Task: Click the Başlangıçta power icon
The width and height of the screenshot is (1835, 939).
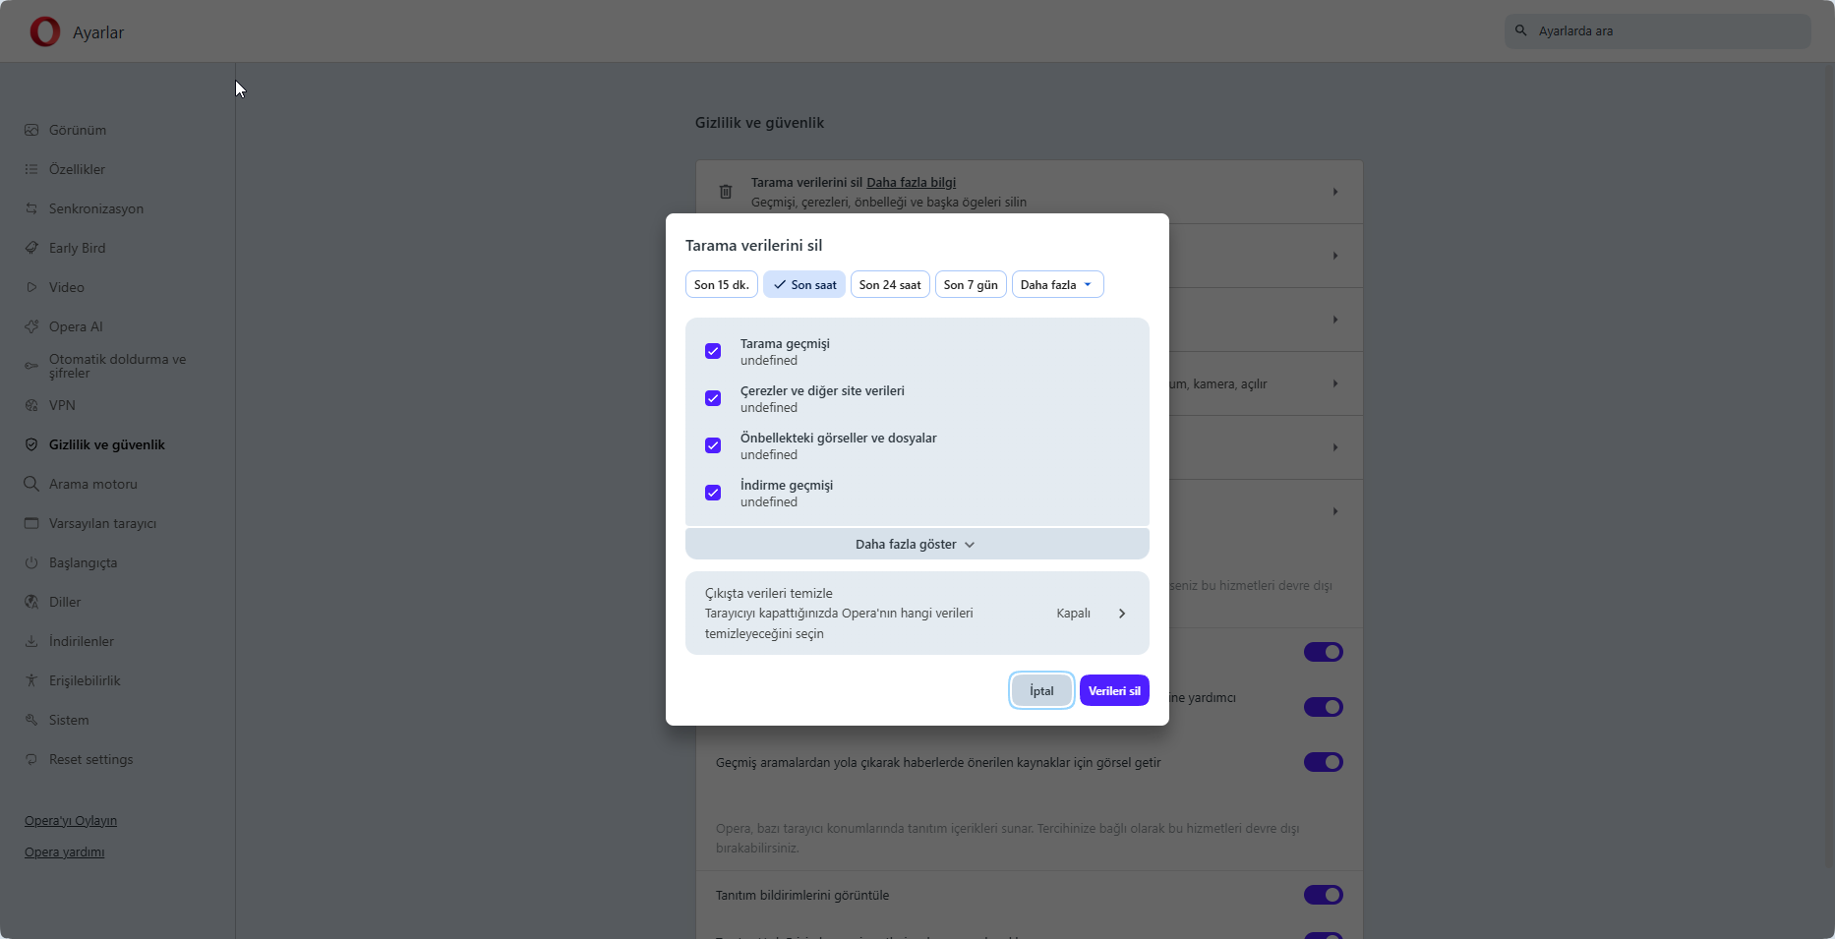Action: (x=31, y=562)
